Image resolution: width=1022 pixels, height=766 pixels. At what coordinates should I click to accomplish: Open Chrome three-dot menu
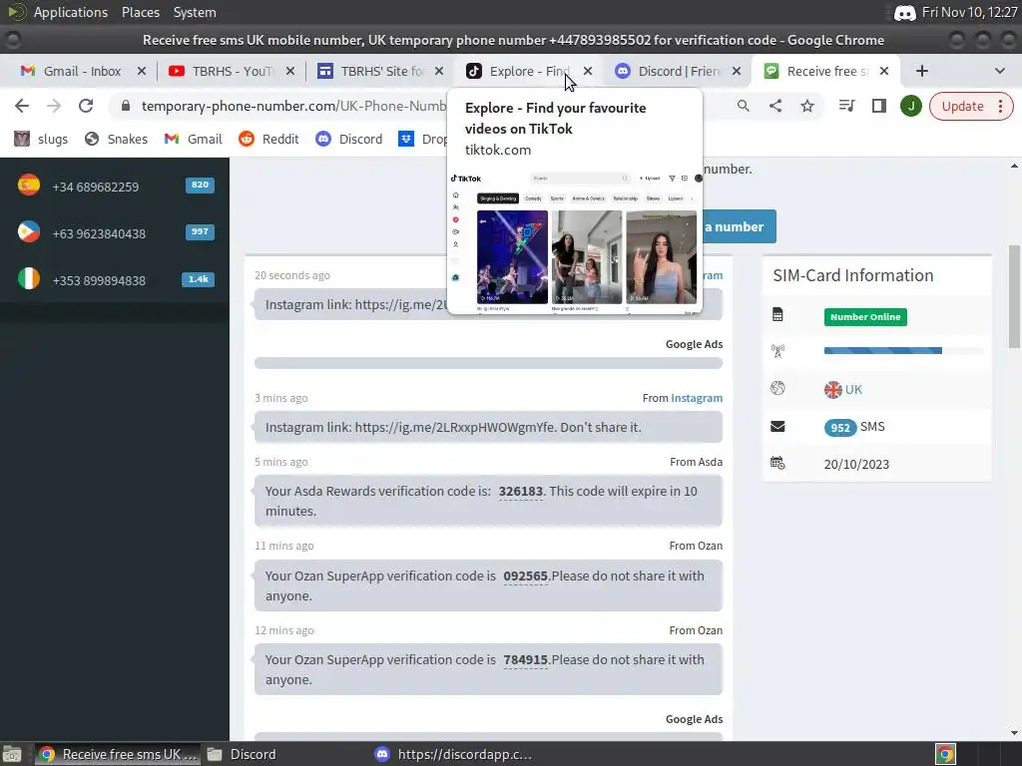click(1000, 106)
